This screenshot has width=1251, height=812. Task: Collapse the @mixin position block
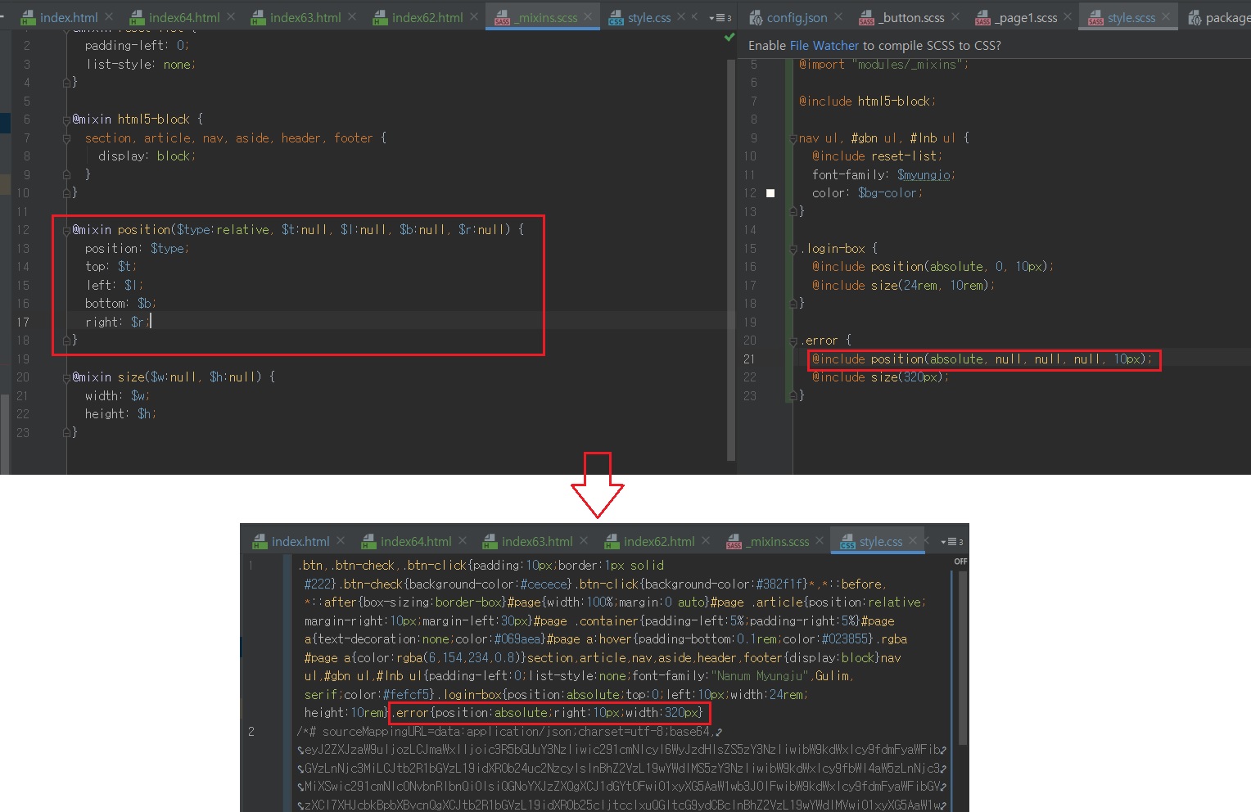click(x=66, y=230)
